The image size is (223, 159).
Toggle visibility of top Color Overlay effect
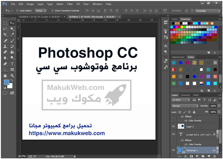[x=186, y=121]
